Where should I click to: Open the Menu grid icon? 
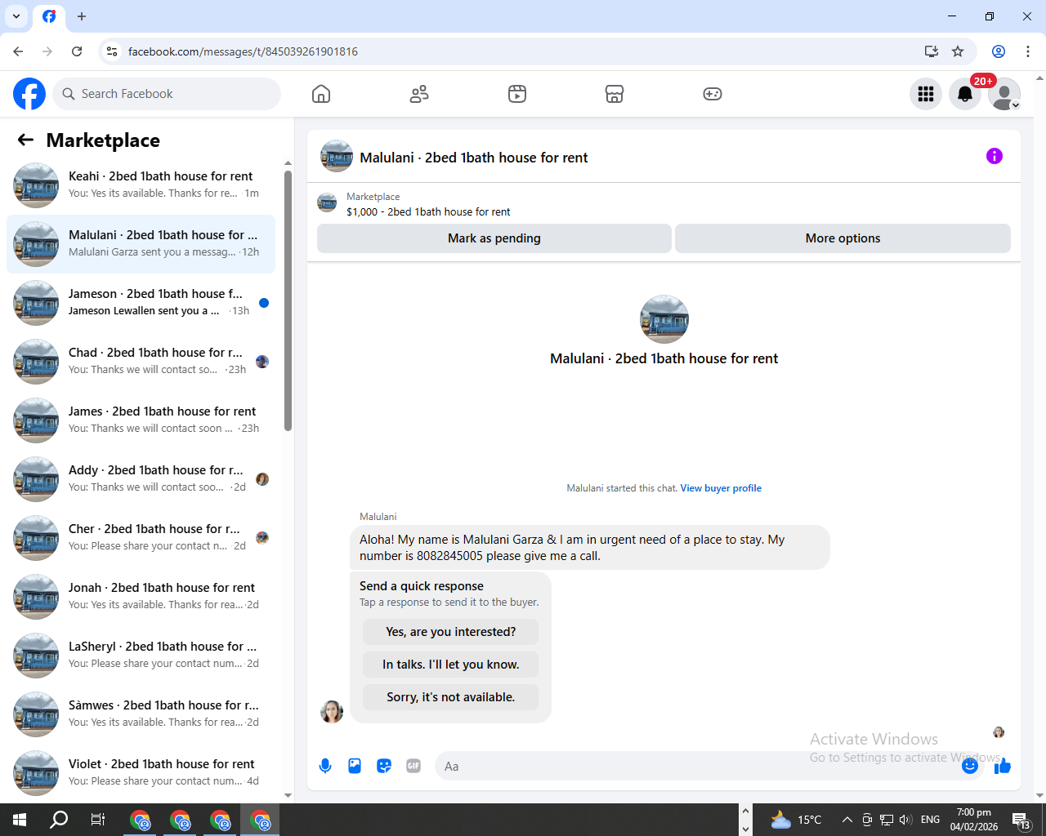click(926, 94)
